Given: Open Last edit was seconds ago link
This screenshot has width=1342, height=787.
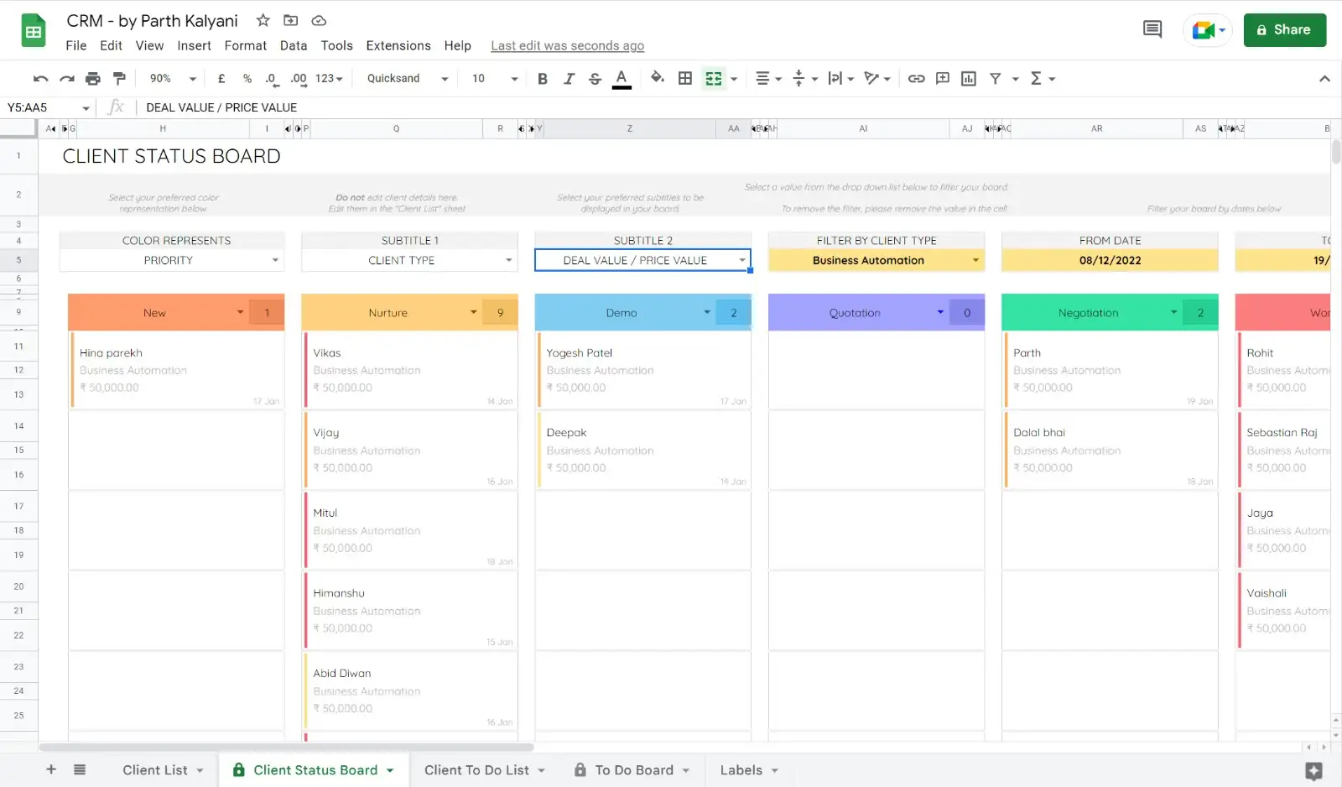Looking at the screenshot, I should pos(567,46).
